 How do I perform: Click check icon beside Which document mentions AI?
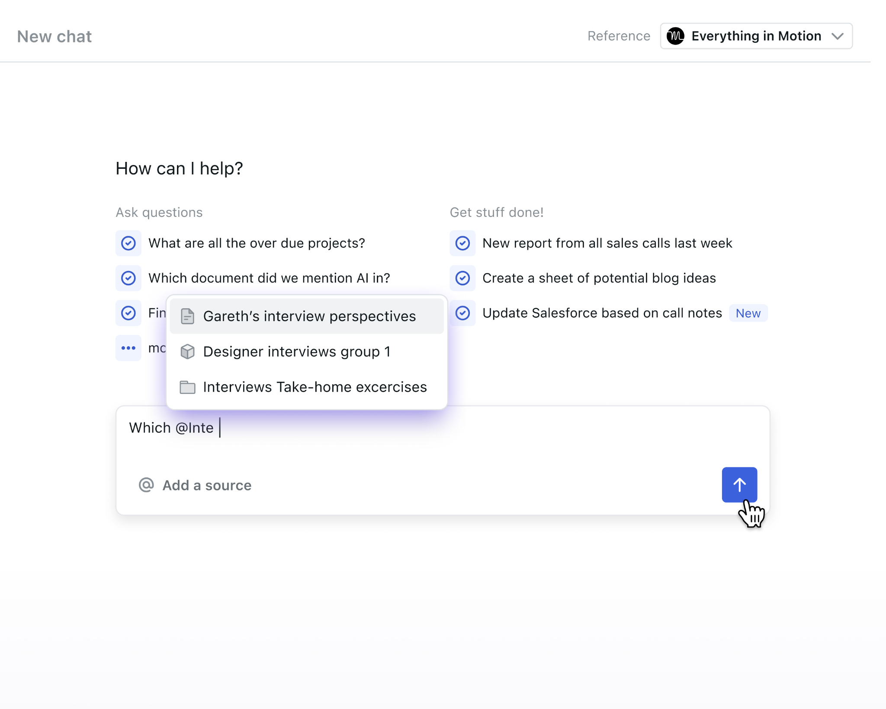[x=128, y=278]
